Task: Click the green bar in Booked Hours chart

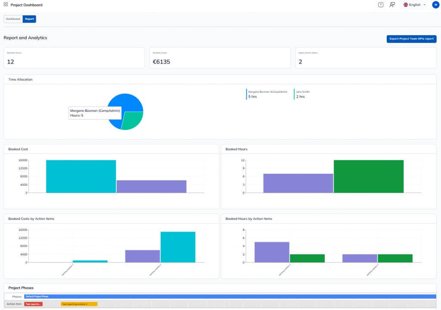Action: (x=369, y=176)
